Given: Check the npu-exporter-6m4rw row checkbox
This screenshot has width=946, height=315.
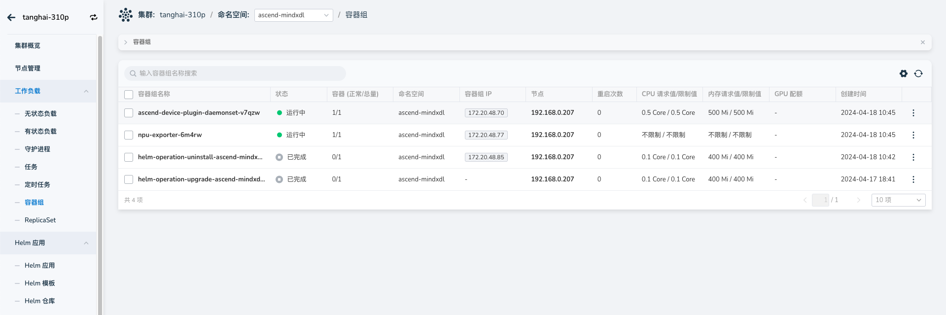Looking at the screenshot, I should click(129, 135).
